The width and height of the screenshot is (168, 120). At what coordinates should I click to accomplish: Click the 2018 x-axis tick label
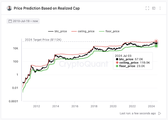(94, 106)
